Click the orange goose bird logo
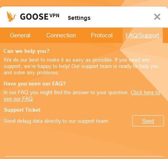Viewport: 168px width, 159px height. [11, 17]
